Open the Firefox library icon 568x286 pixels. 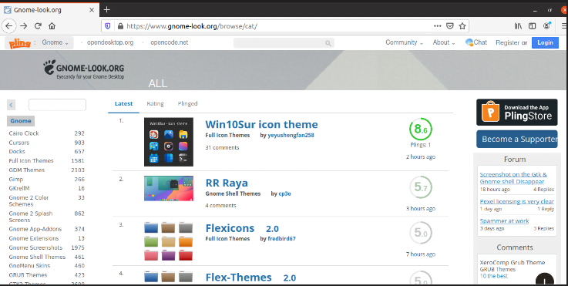pos(518,26)
